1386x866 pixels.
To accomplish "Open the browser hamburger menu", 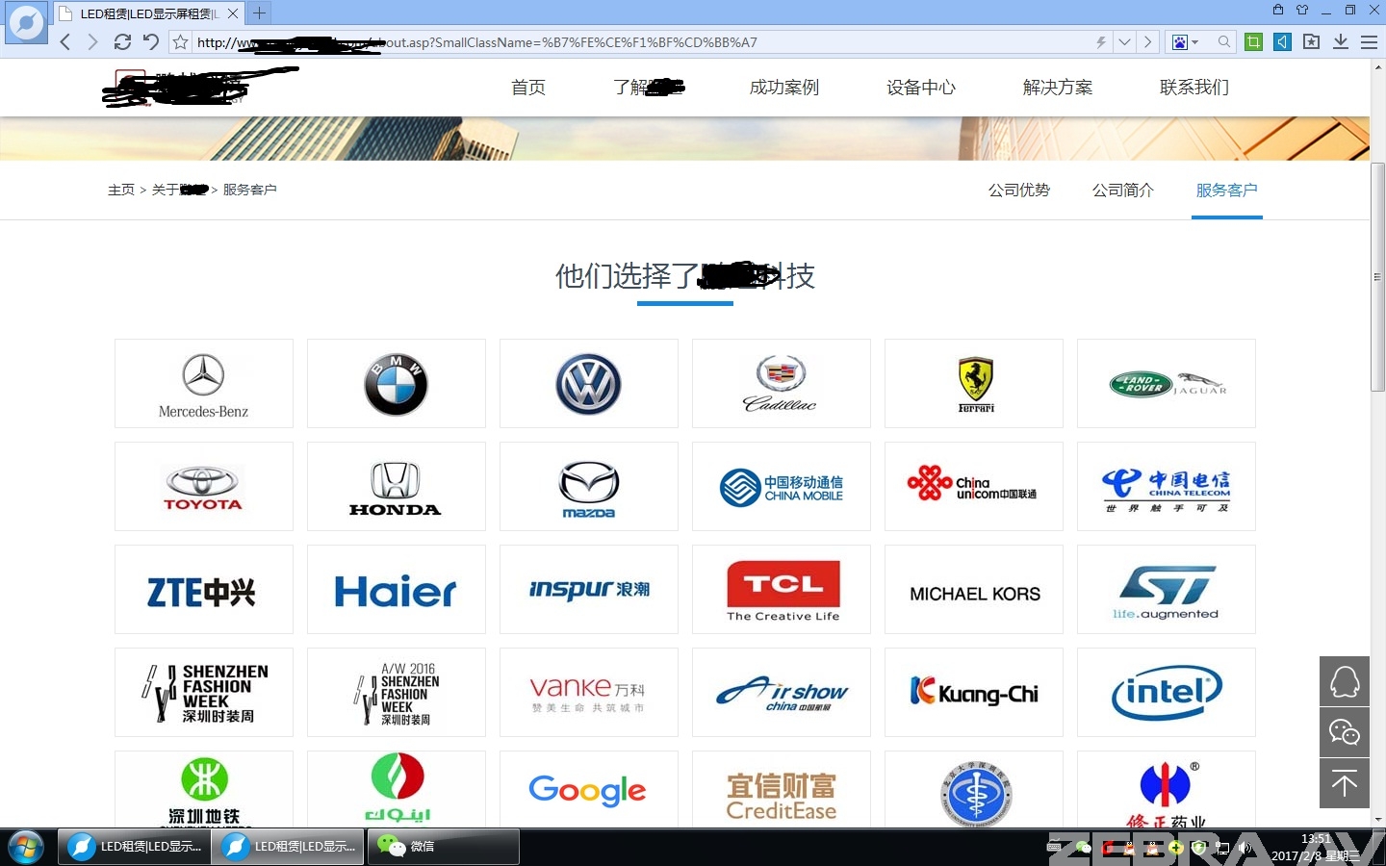I will click(x=1369, y=41).
